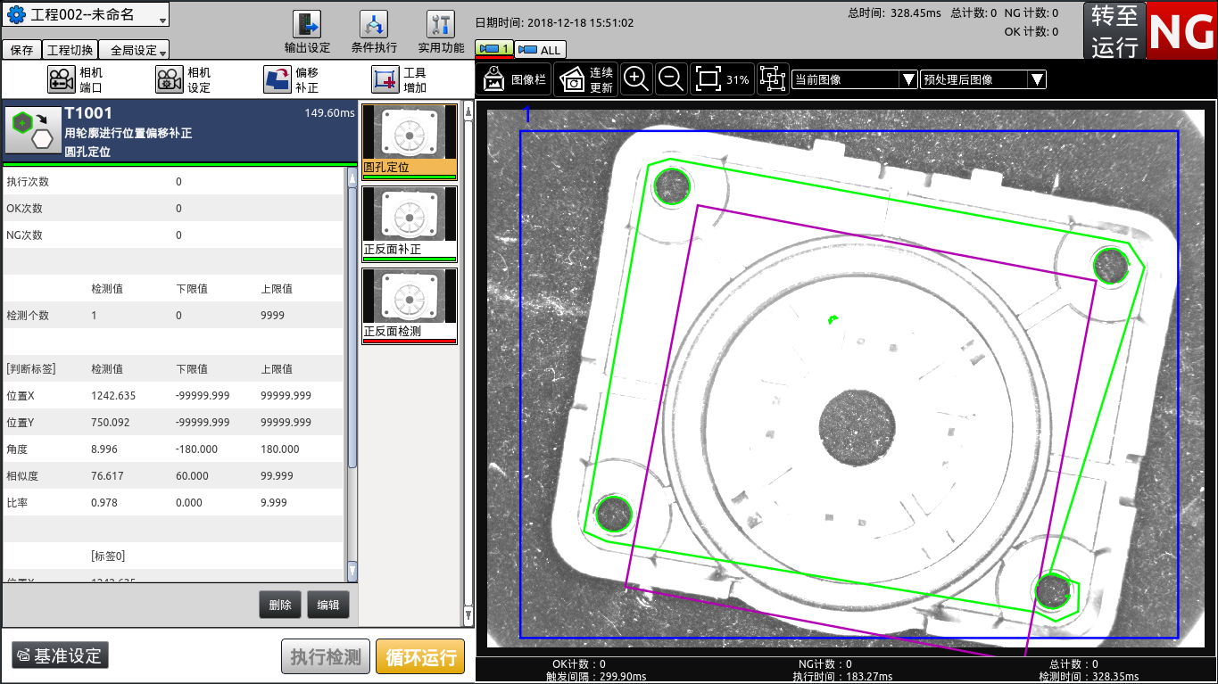Click the tool list scrollbar top arrow
Image resolution: width=1218 pixels, height=684 pixels.
468,112
